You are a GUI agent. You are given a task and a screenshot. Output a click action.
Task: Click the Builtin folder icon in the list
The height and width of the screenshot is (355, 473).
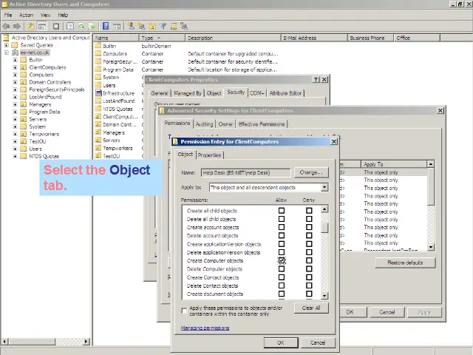point(98,46)
